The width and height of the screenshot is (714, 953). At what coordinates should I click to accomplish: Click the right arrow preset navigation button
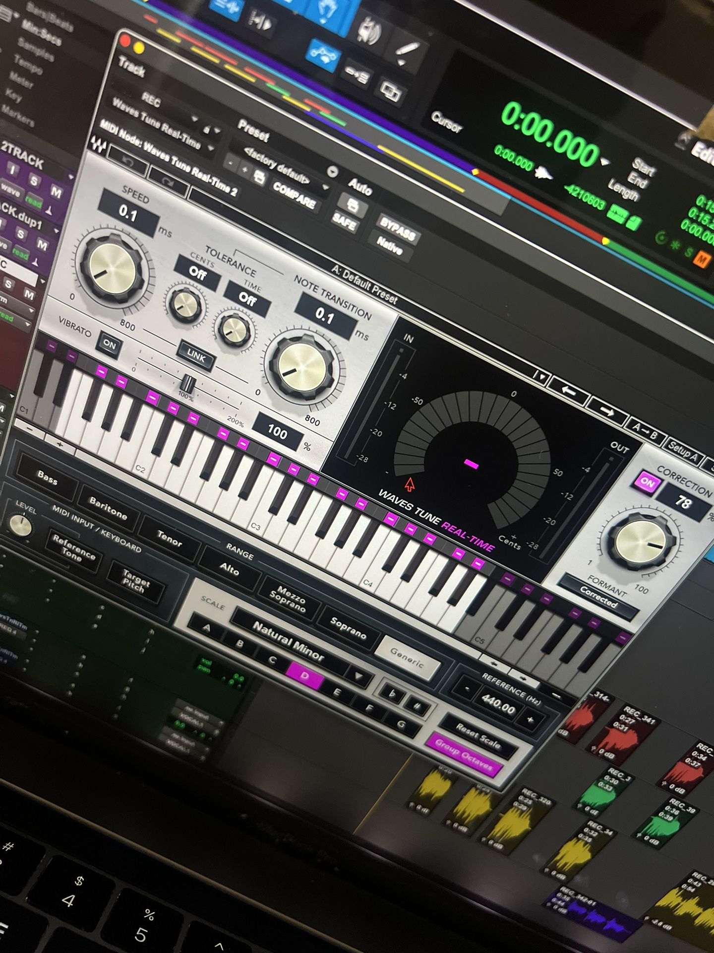(x=606, y=410)
